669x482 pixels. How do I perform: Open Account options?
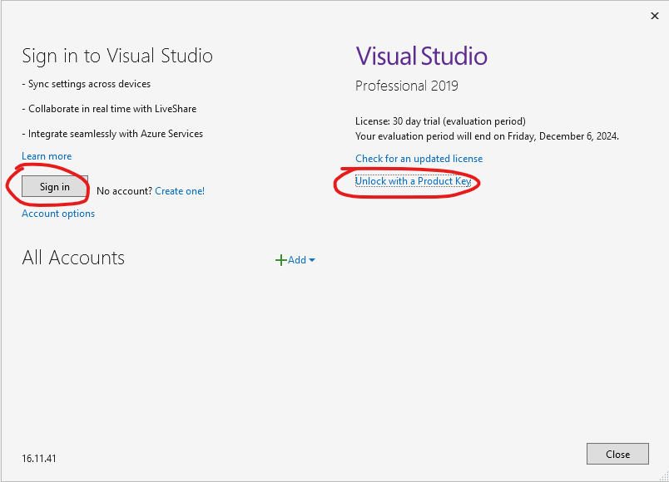(58, 214)
